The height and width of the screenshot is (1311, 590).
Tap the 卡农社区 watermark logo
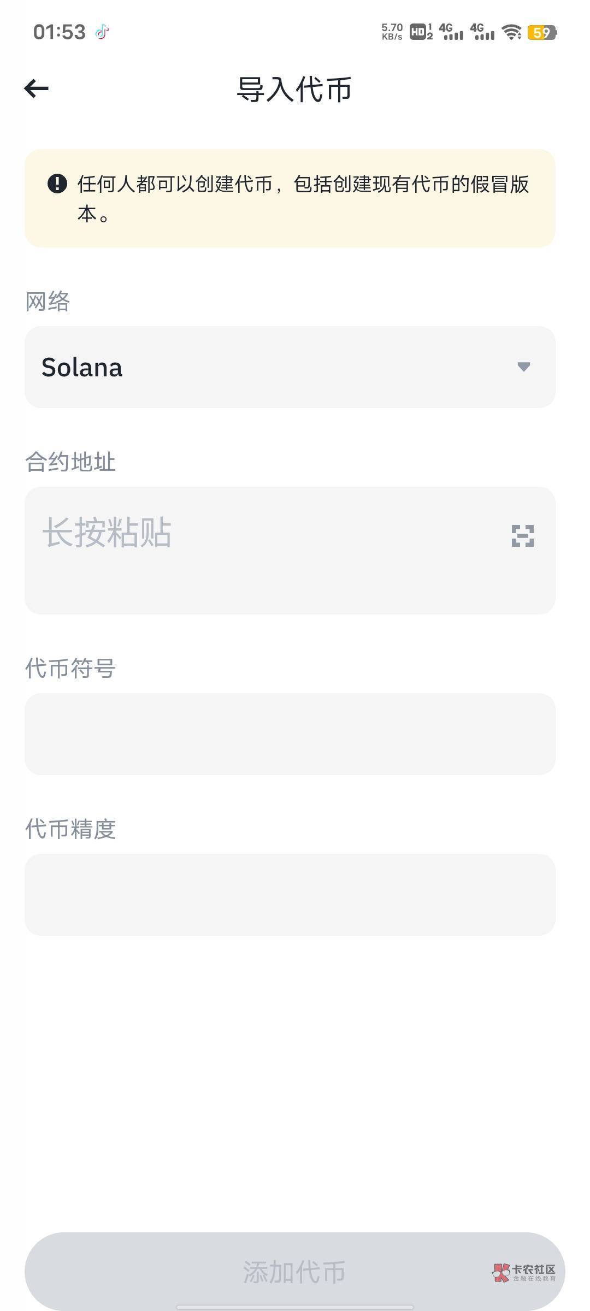click(523, 1272)
